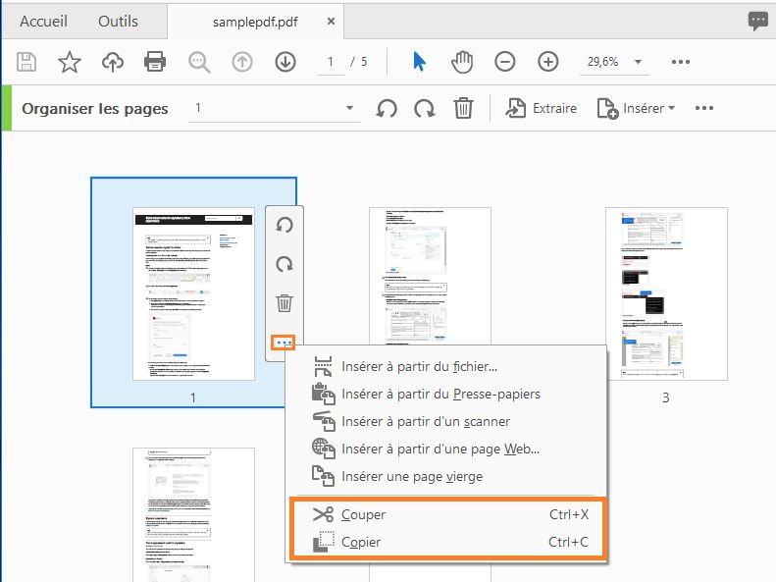Open main toolbar more options ellipsis

(x=681, y=62)
